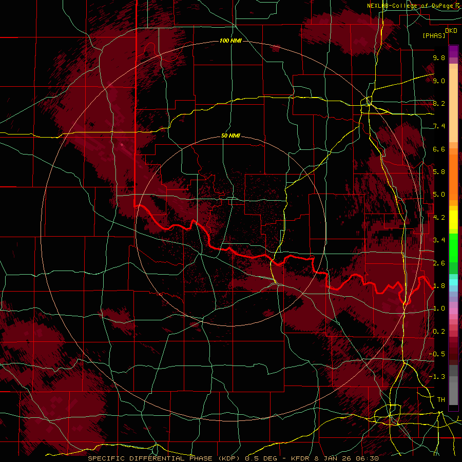462x462 pixels.
Task: Click the 8.2 value on the color scale
Action: [439, 103]
